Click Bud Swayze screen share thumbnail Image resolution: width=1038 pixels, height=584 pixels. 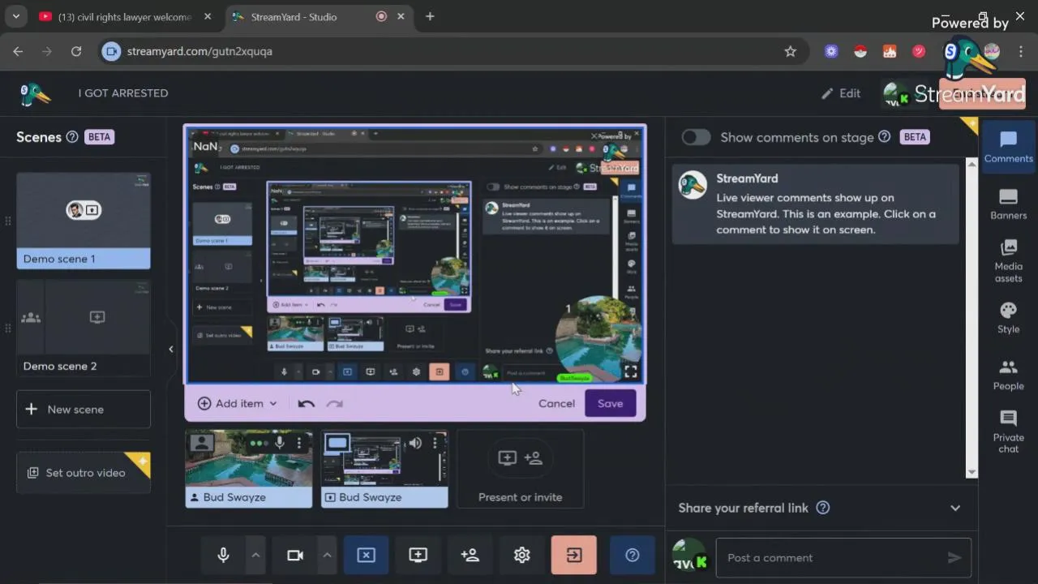[384, 469]
